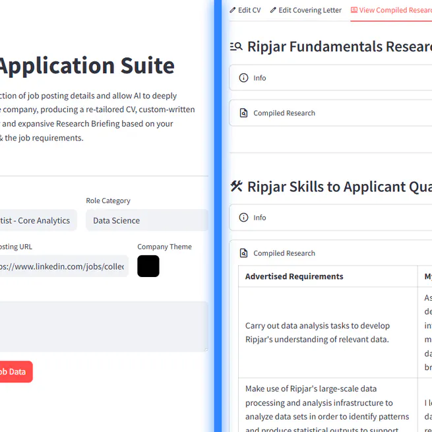This screenshot has height=432, width=432.
Task: Expand Info under Ripjar Fundamentals Research
Action: 330,78
